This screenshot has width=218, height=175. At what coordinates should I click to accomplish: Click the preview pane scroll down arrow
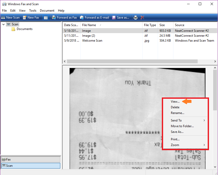click(x=215, y=167)
